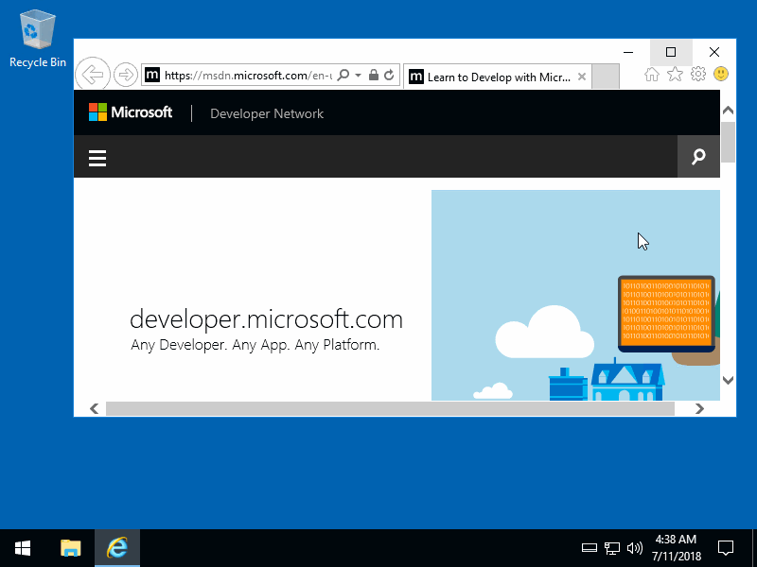Click the search magnifier in the address bar

(343, 76)
